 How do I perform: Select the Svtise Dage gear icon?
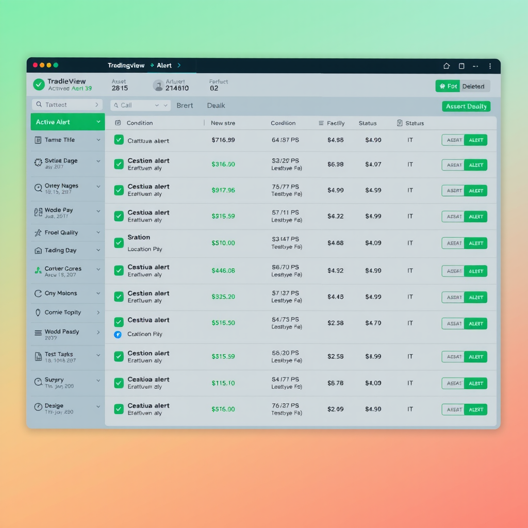(x=38, y=162)
